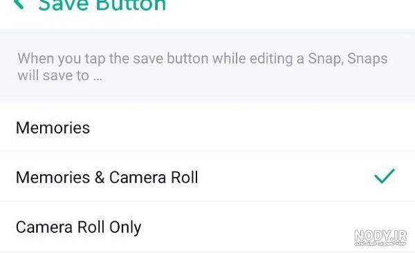Screen dimensions: 415x253
Task: Tap the word Only in the last option
Action: coord(125,227)
